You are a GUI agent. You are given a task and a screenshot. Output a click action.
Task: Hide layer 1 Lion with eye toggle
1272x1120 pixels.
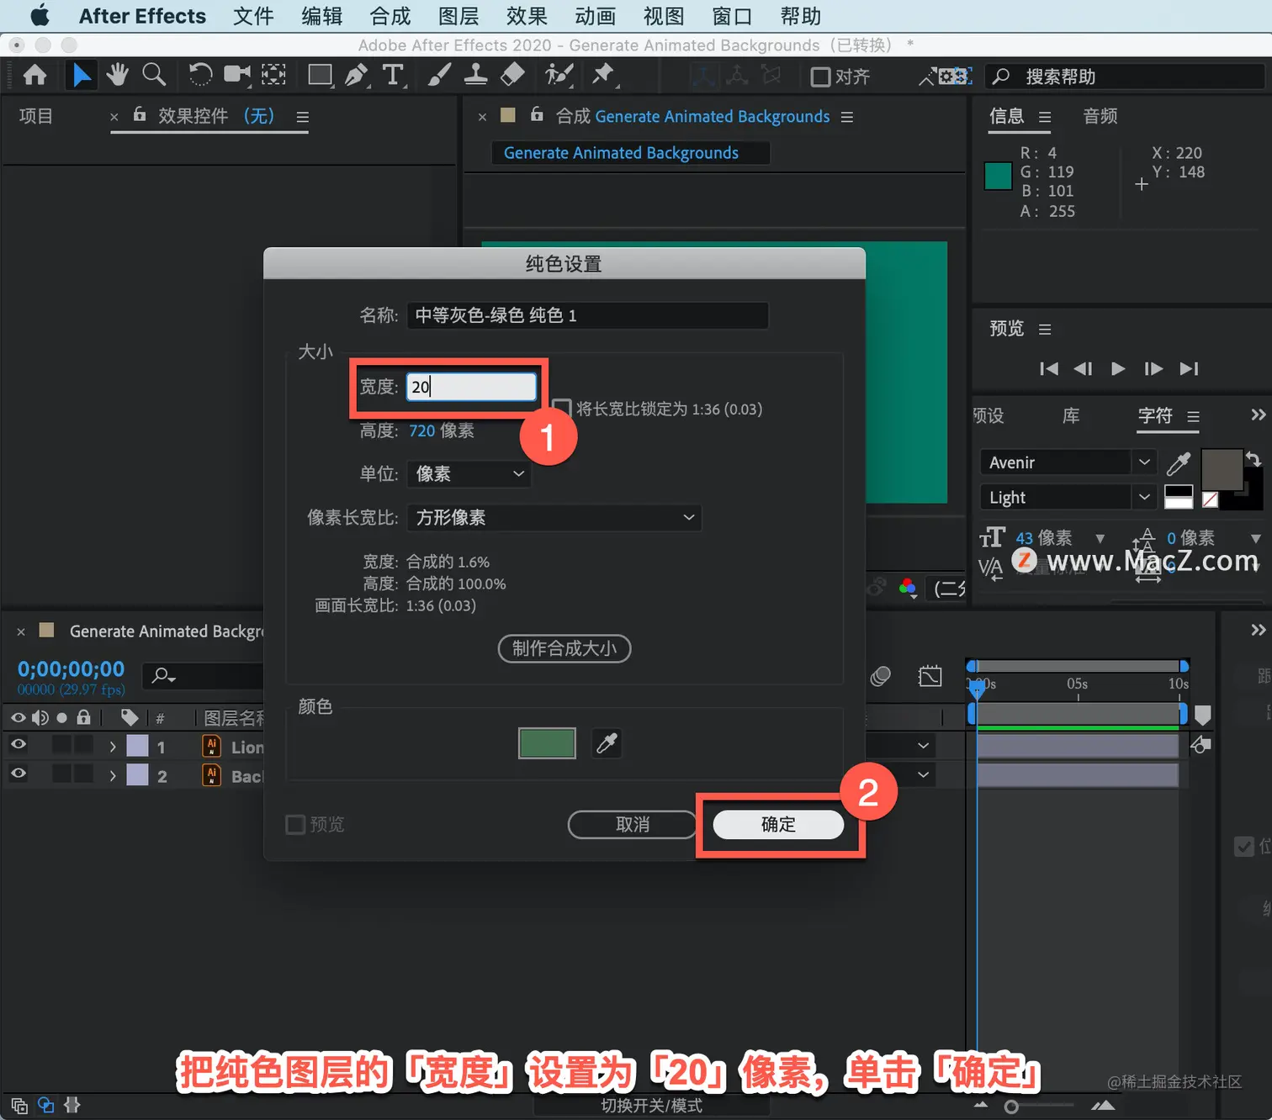18,744
